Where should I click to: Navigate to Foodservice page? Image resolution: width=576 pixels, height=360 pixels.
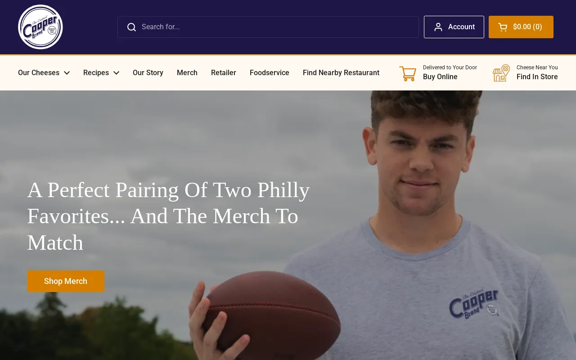pyautogui.click(x=269, y=72)
